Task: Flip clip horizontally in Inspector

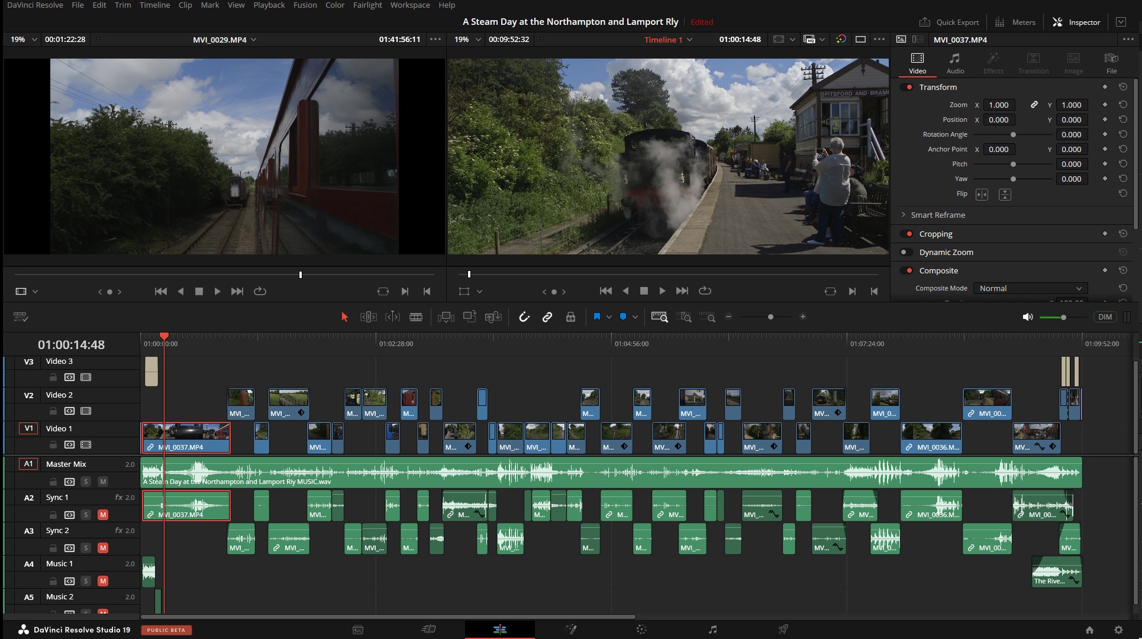Action: pyautogui.click(x=982, y=195)
